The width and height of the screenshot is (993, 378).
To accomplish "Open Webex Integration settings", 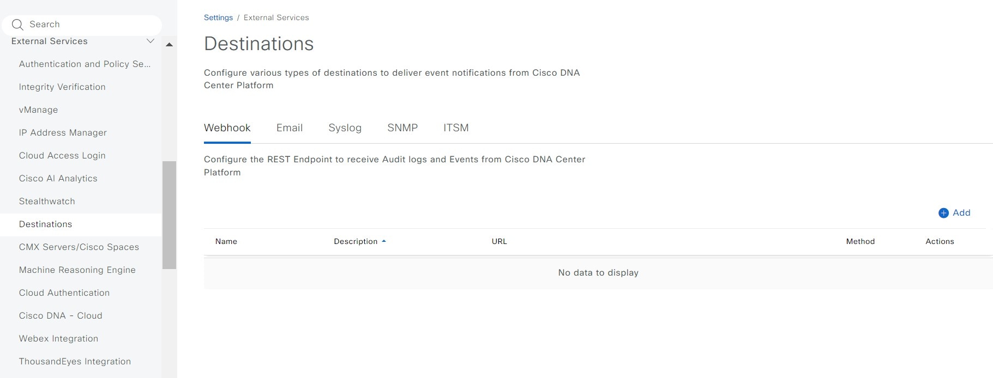I will pyautogui.click(x=58, y=339).
